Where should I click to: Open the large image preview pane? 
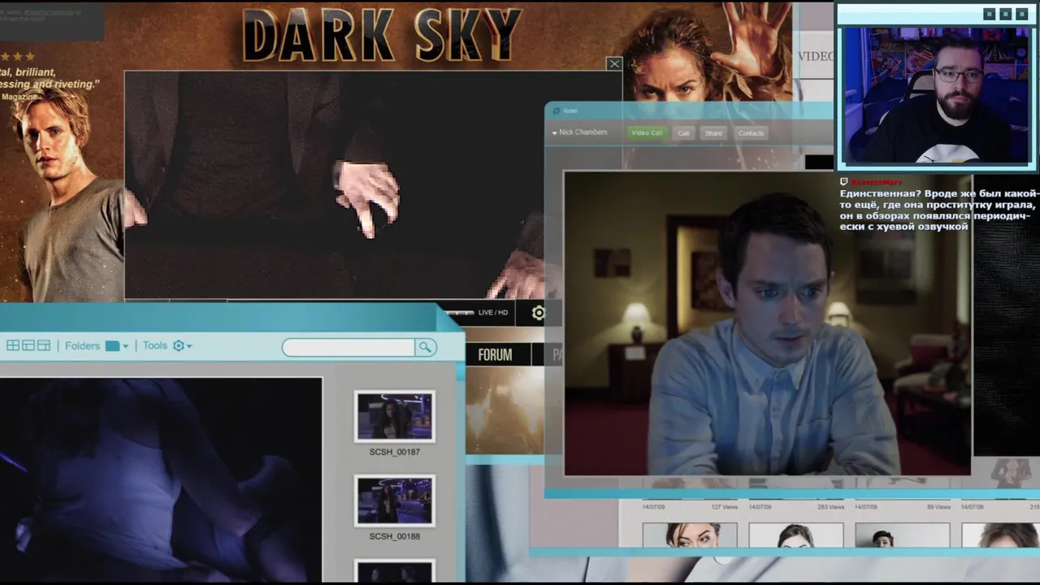pyautogui.click(x=161, y=479)
